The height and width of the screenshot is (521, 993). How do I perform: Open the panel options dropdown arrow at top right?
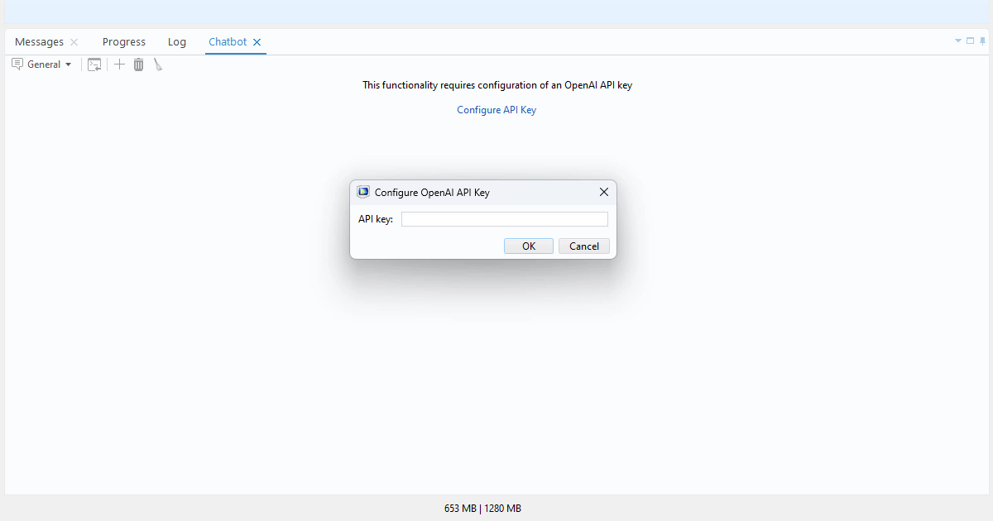(x=957, y=40)
